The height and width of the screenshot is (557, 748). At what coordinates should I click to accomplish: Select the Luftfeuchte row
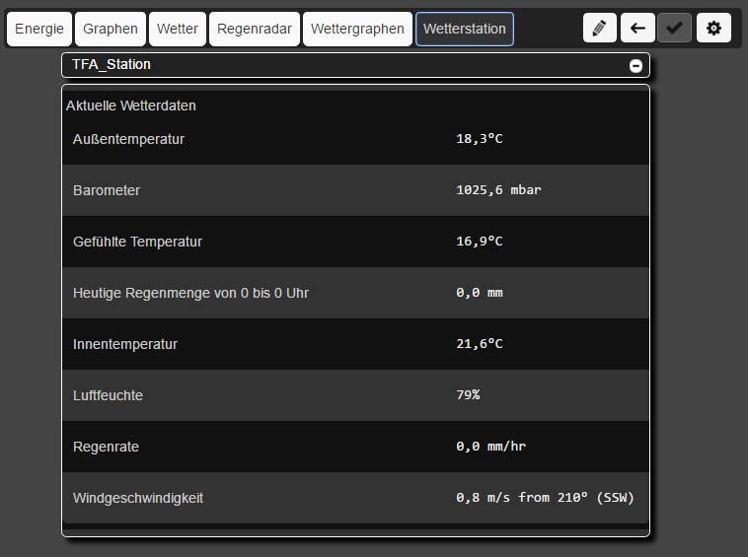click(355, 395)
